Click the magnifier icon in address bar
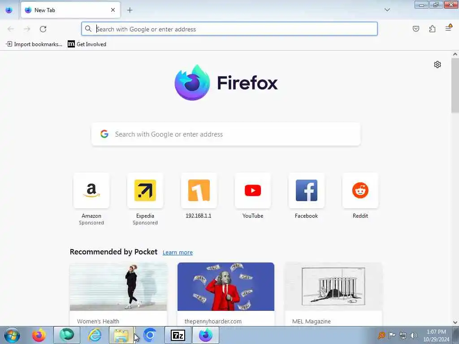 [x=88, y=29]
